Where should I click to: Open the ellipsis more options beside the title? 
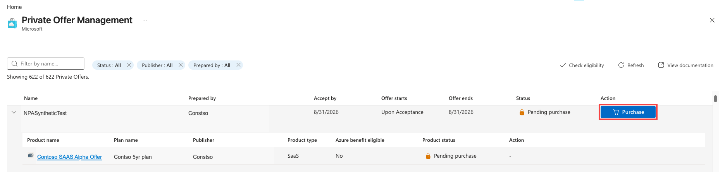(x=145, y=20)
